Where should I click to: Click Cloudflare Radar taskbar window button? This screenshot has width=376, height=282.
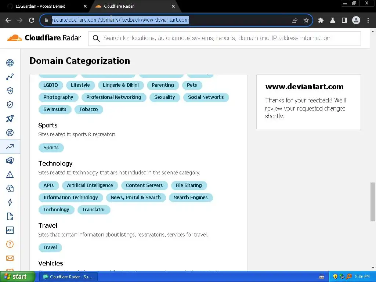[68, 277]
